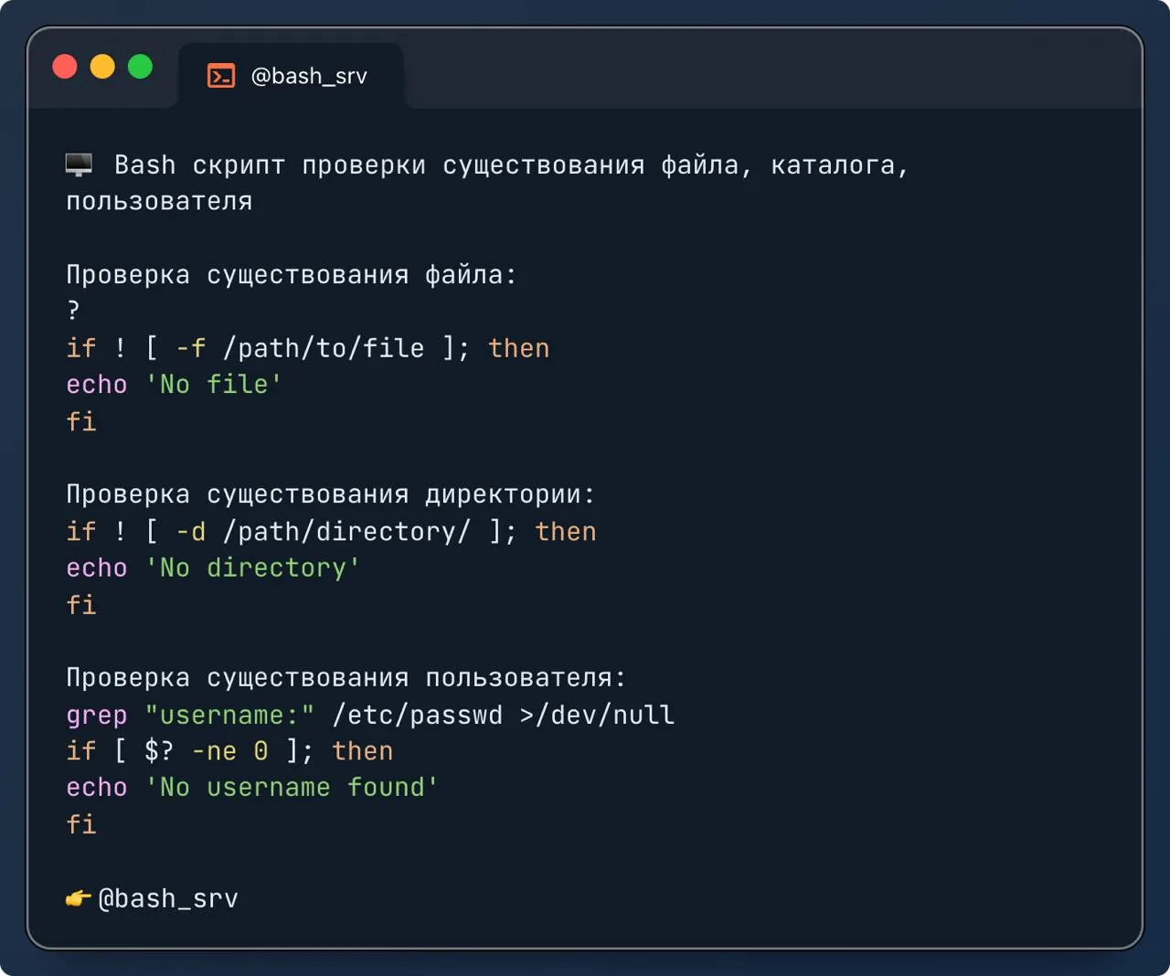Click 'then' on the '$? -ne 0' line
Viewport: 1170px width, 976px height.
[363, 751]
